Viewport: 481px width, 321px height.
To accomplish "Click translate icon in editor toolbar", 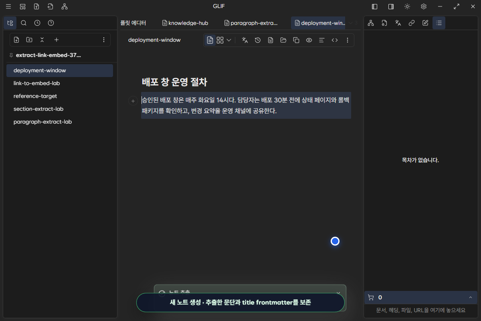I will coord(245,40).
